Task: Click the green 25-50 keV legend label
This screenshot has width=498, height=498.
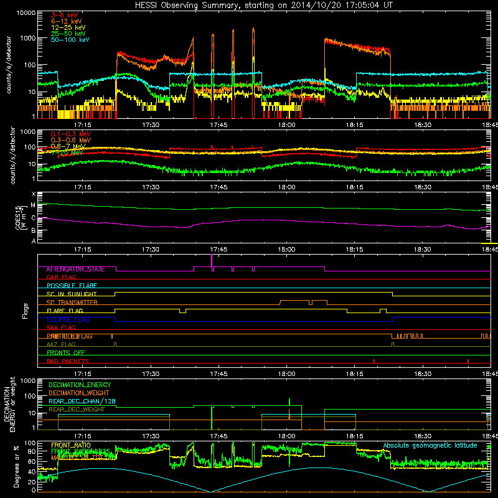Action: [68, 34]
